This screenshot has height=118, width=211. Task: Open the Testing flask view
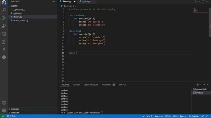[4, 49]
